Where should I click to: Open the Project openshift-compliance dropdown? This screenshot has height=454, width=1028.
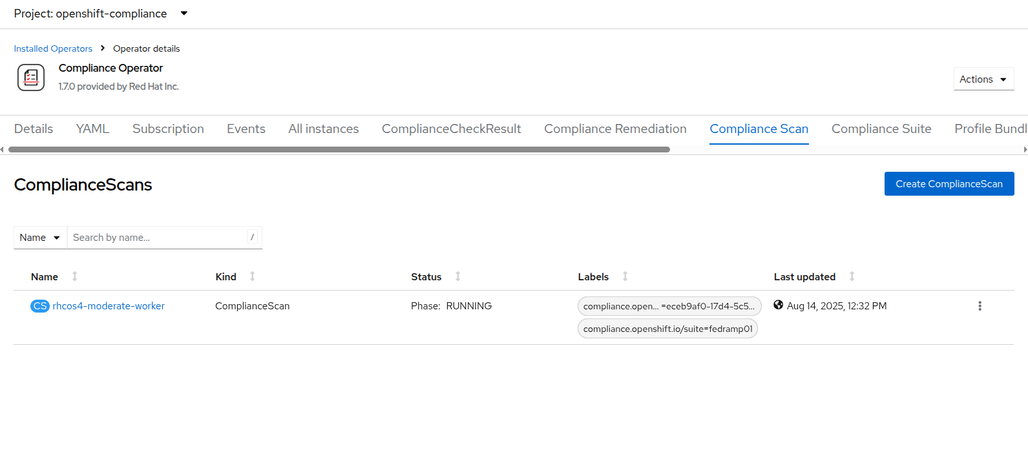click(x=101, y=14)
